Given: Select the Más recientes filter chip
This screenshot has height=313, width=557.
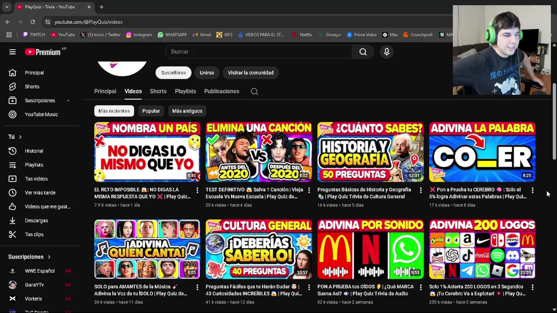Looking at the screenshot, I should [x=114, y=111].
